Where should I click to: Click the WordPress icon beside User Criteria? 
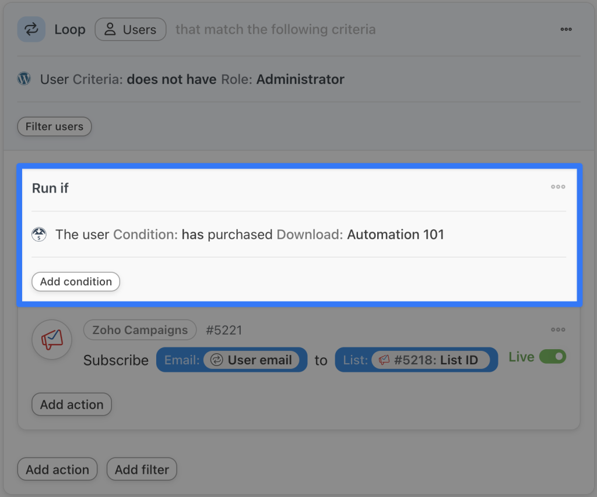[x=23, y=79]
